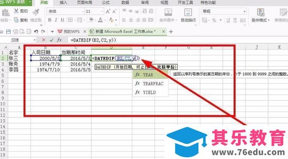Open the font name 宋体 dropdown
The height and width of the screenshot is (159, 288).
pos(82,12)
